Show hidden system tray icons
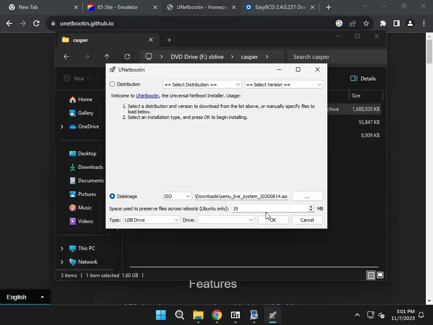 [357, 315]
